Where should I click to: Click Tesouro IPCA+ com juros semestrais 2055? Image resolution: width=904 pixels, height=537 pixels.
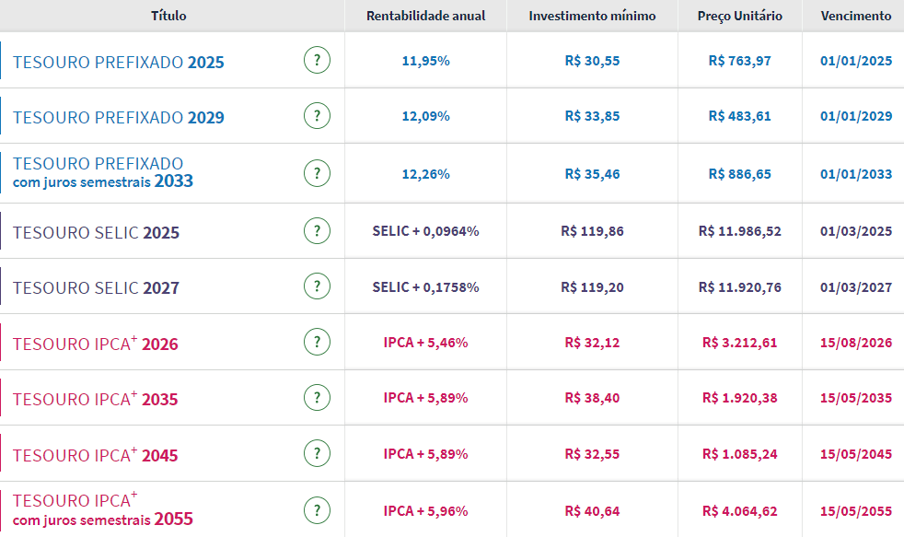[x=103, y=509]
